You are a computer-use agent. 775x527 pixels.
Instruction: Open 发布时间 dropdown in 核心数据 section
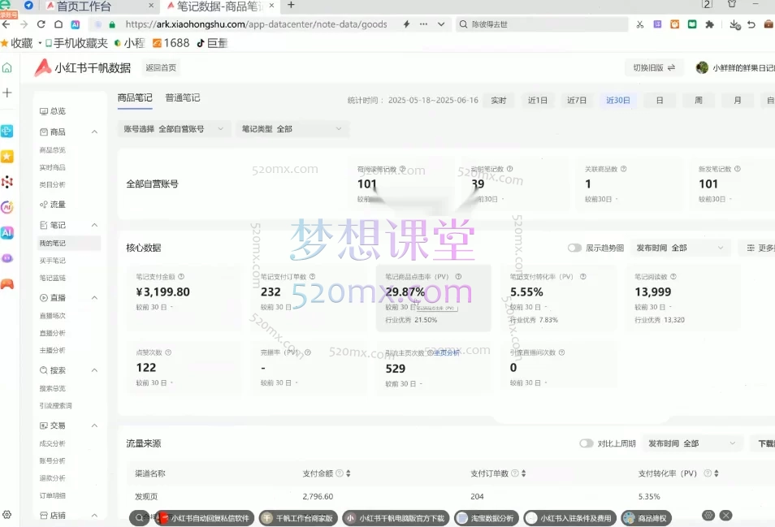point(680,248)
